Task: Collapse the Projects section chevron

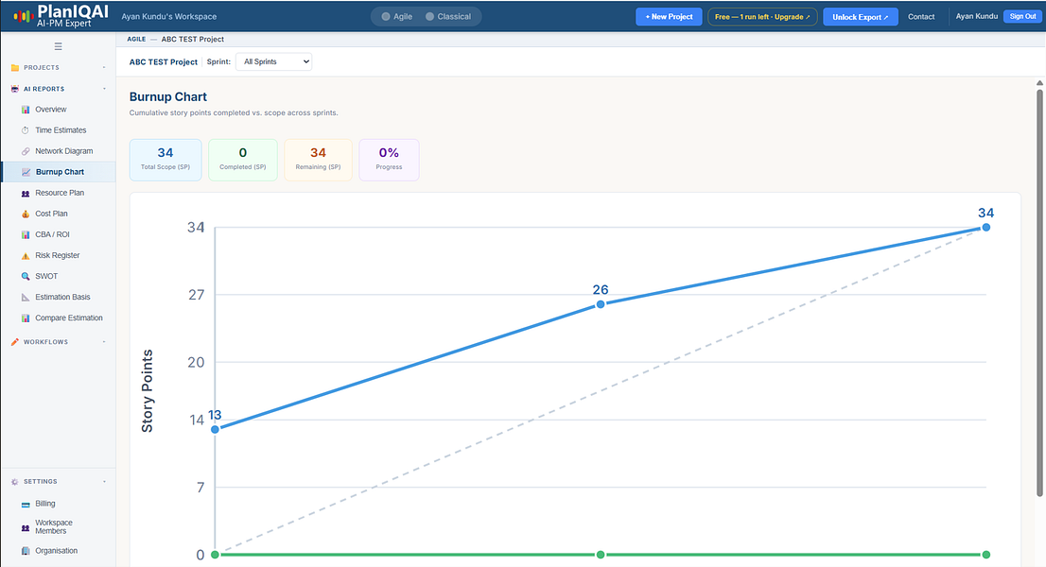Action: click(104, 68)
